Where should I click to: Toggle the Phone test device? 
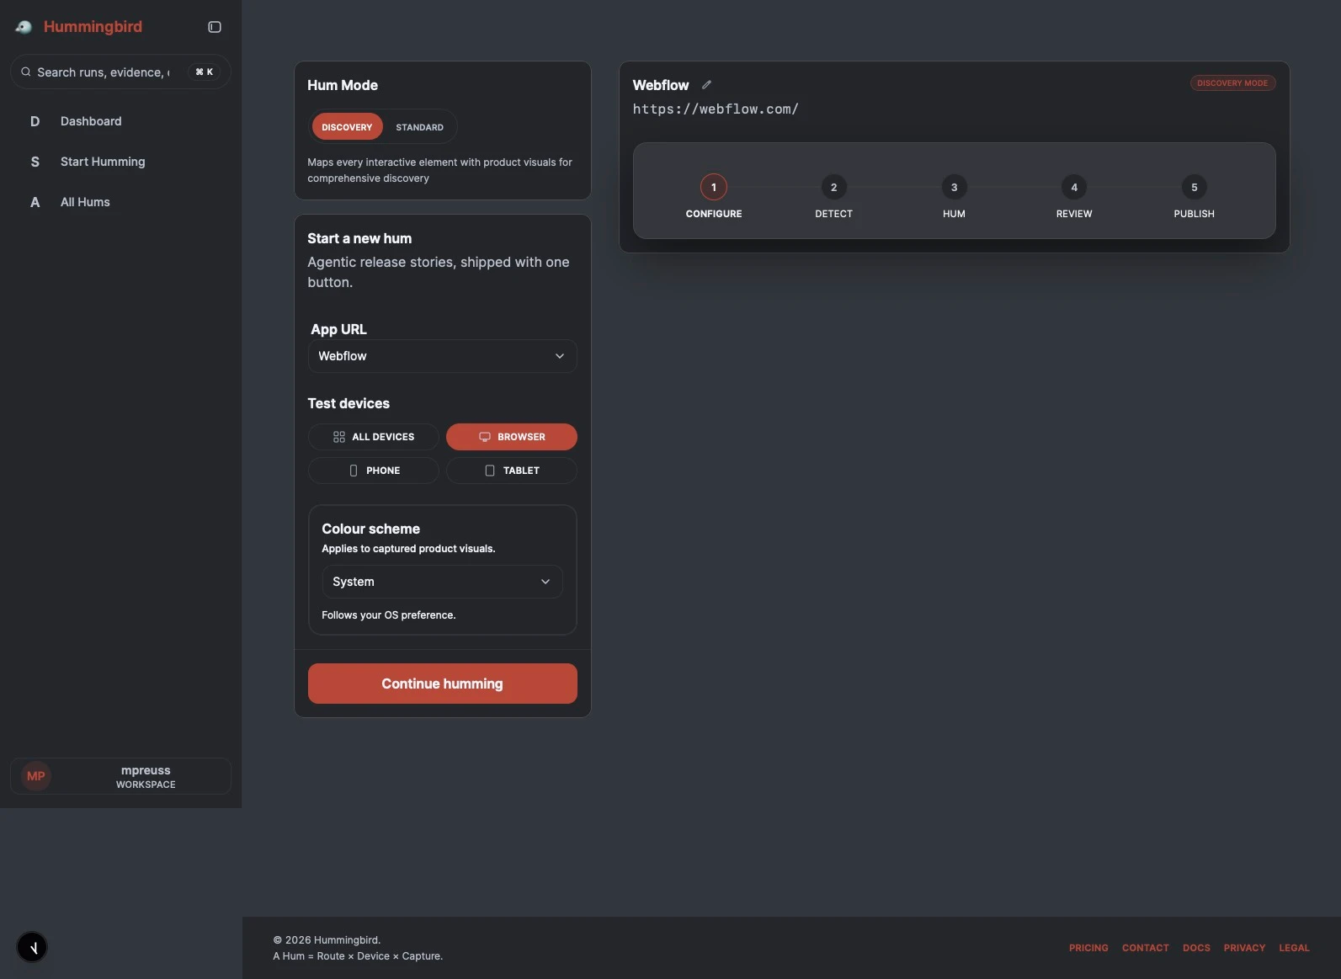(x=374, y=471)
